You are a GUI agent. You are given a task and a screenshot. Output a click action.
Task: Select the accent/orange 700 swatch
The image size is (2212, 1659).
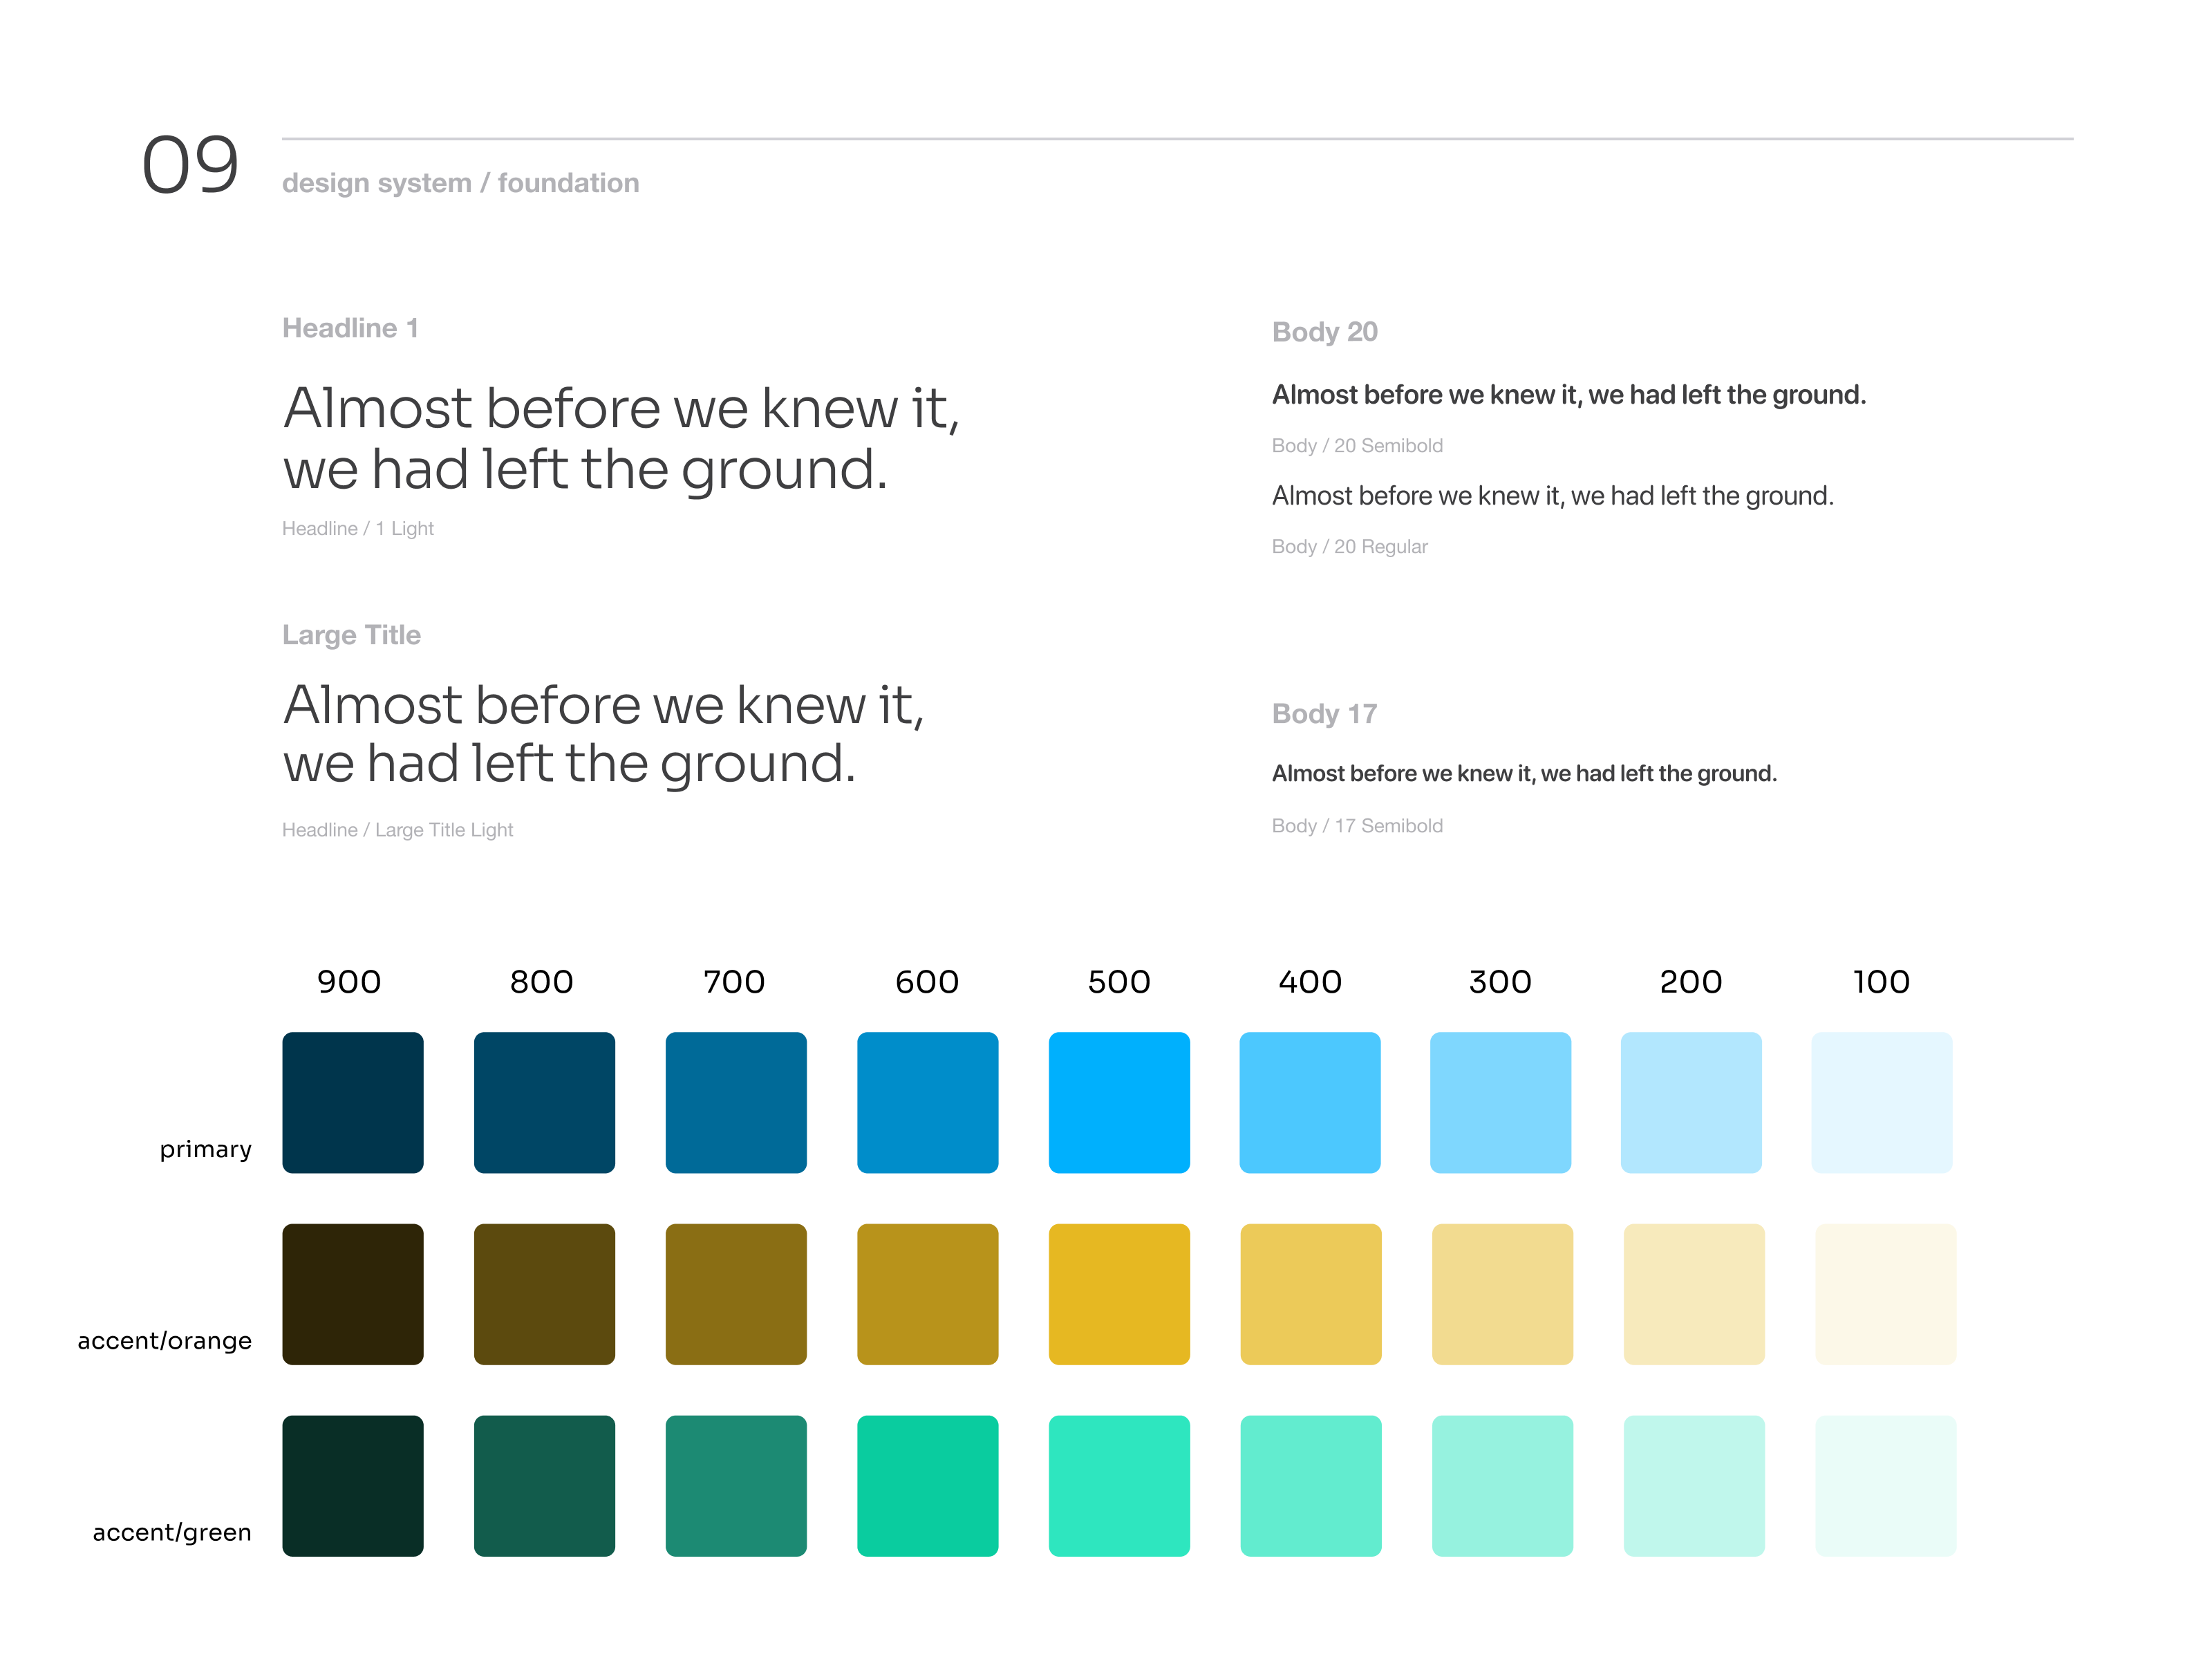(736, 1294)
